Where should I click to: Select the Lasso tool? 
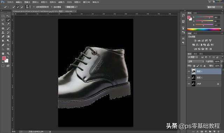coord(3,20)
